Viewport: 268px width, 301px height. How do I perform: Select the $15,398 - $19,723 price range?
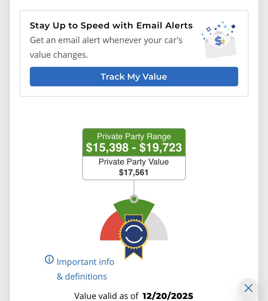coord(134,148)
